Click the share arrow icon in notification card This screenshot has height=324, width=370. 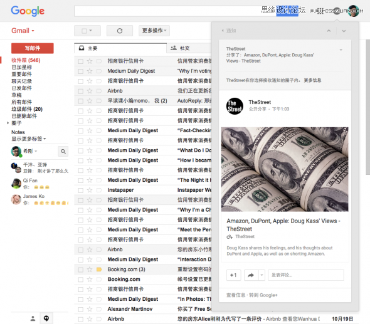(x=251, y=275)
